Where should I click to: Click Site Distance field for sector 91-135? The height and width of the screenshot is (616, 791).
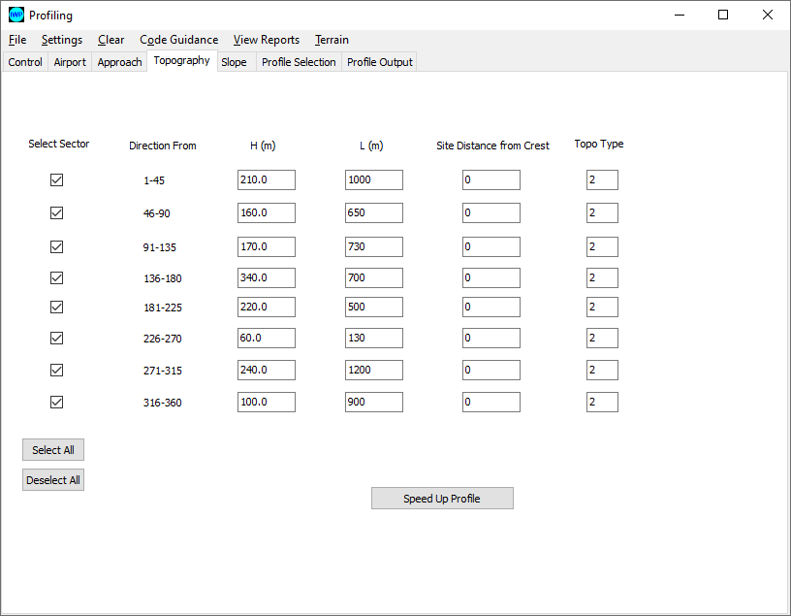pos(490,246)
